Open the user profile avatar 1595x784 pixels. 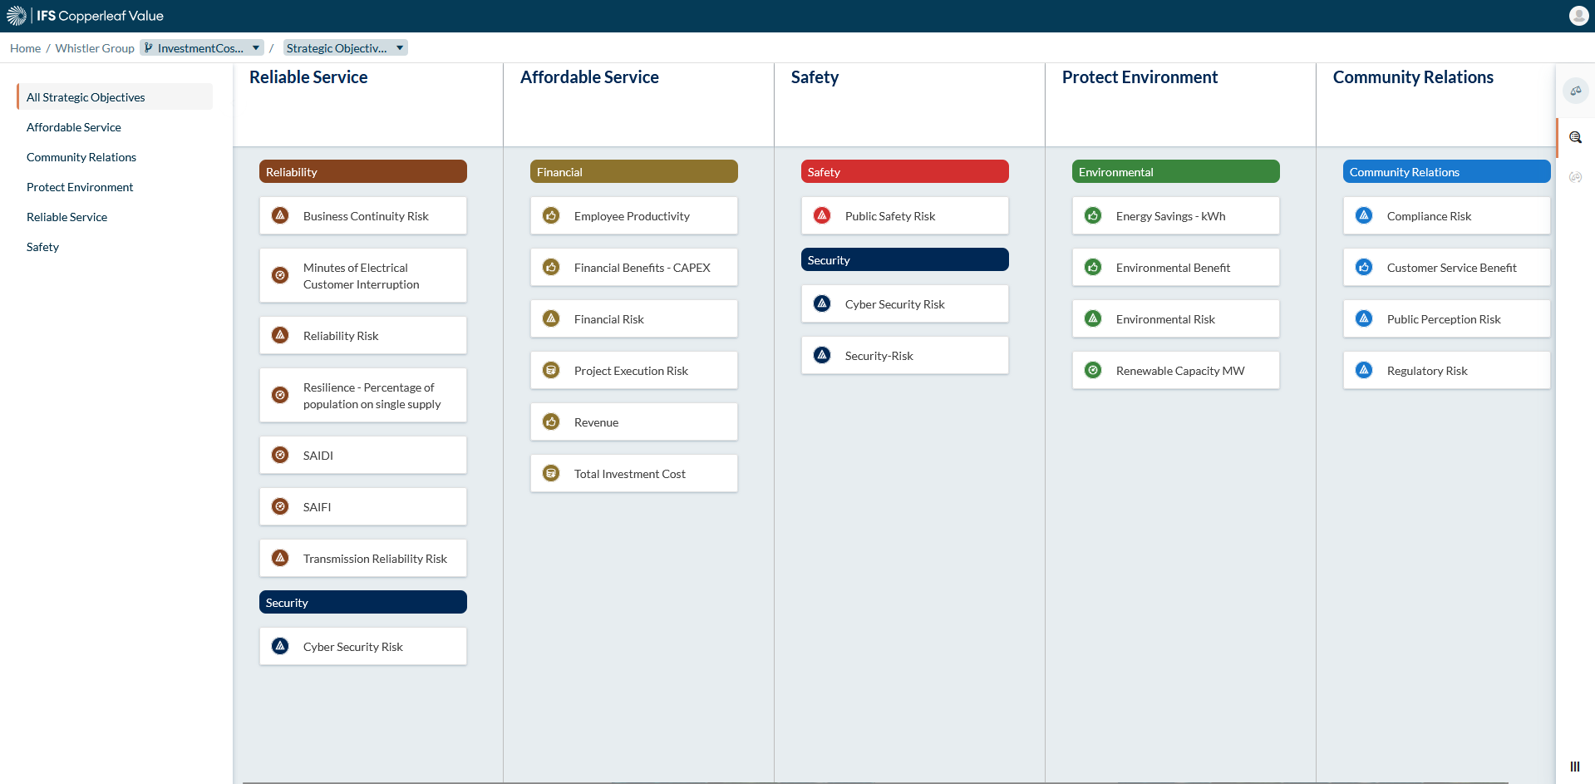coord(1578,16)
